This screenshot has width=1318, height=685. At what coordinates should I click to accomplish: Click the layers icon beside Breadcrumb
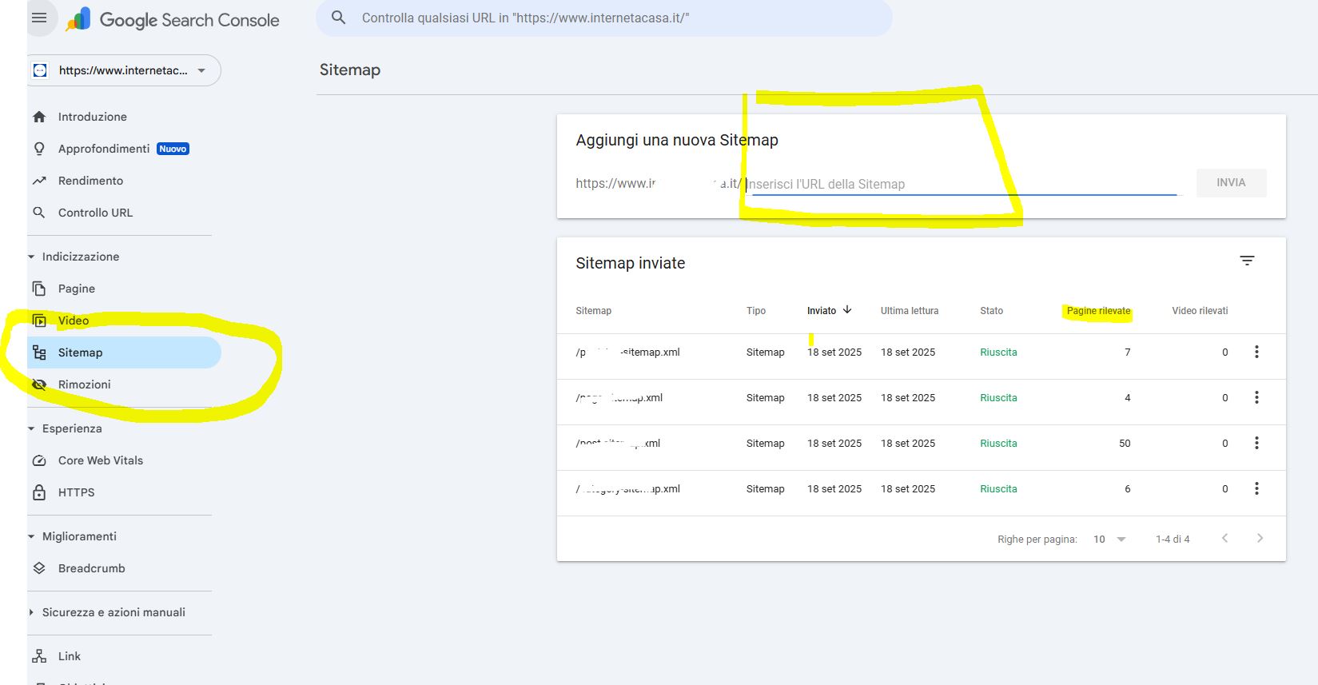(x=39, y=568)
